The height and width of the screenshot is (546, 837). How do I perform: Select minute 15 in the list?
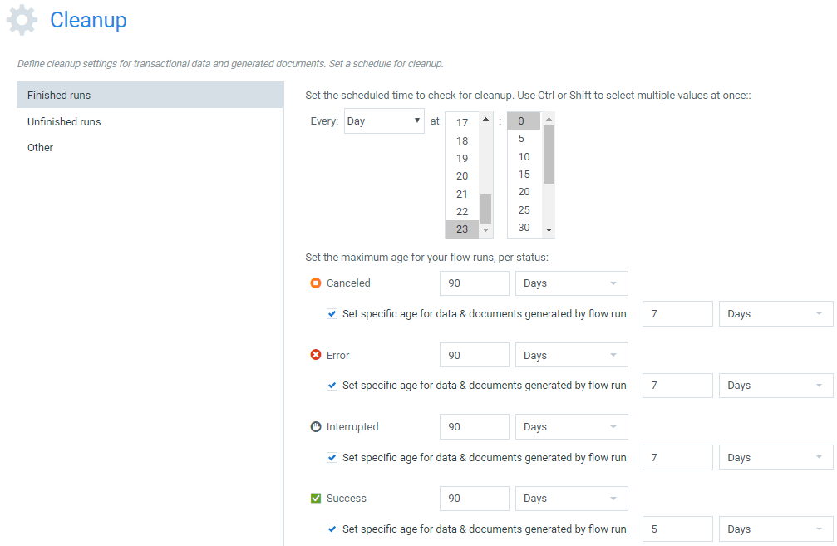tap(524, 175)
